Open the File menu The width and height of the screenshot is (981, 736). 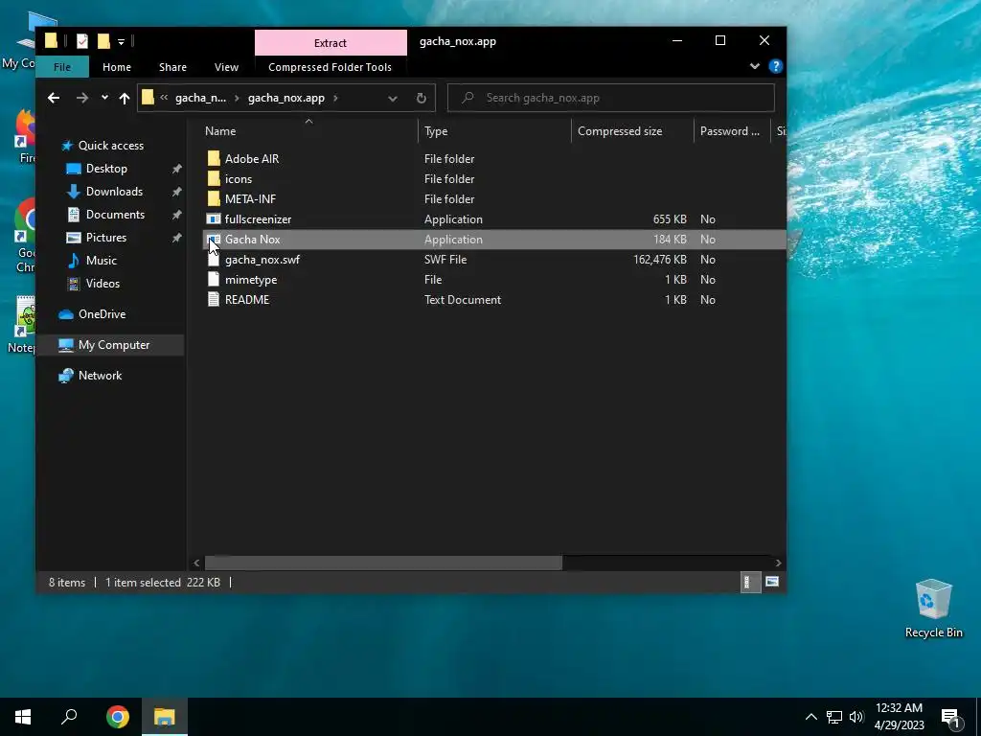tap(62, 67)
